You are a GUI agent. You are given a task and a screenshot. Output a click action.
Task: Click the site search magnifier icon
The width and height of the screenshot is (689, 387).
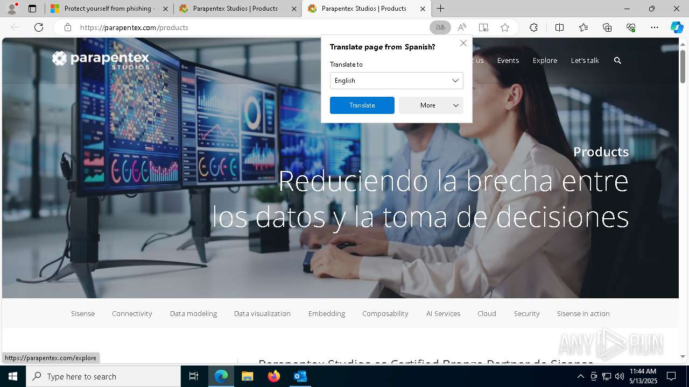click(x=617, y=60)
